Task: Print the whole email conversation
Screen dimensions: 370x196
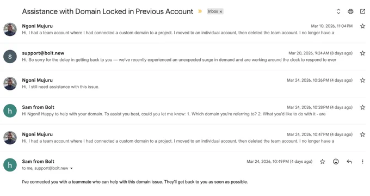Action: [350, 11]
